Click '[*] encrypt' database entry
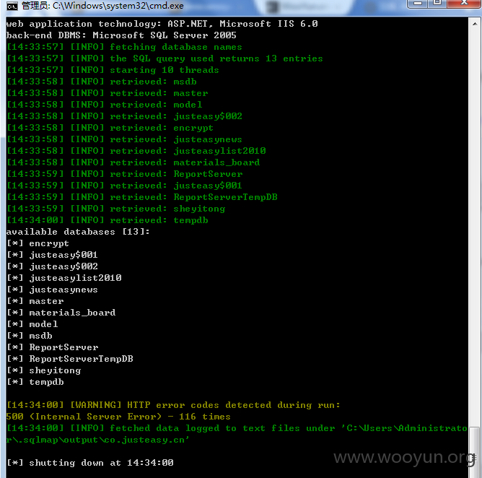 click(38, 243)
